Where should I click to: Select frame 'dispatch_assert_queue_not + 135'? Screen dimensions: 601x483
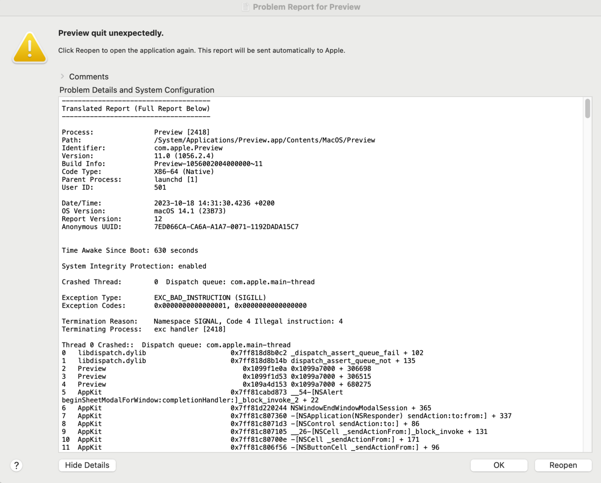(x=353, y=361)
